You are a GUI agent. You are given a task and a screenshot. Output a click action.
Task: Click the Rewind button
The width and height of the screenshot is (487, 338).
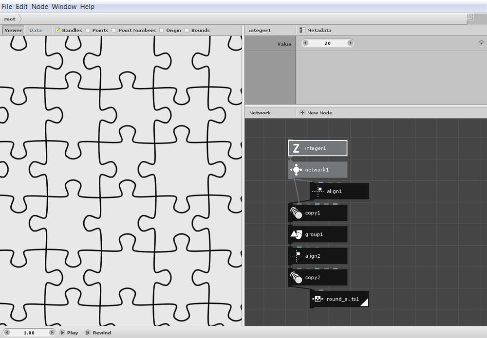point(98,333)
